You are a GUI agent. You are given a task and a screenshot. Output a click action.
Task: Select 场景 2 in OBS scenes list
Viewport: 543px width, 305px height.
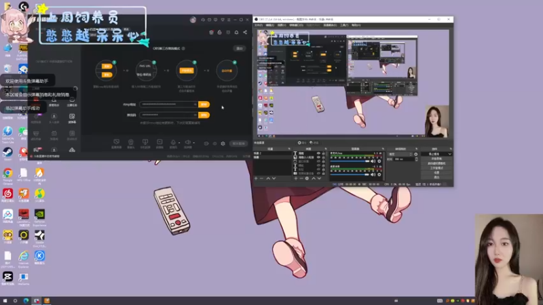pos(273,153)
